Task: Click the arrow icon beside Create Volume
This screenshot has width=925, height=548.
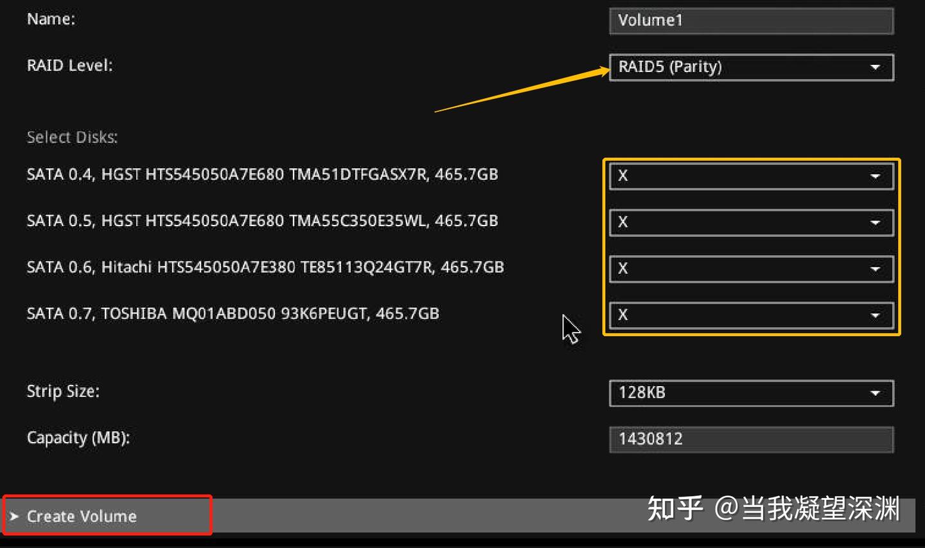Action: 14,515
